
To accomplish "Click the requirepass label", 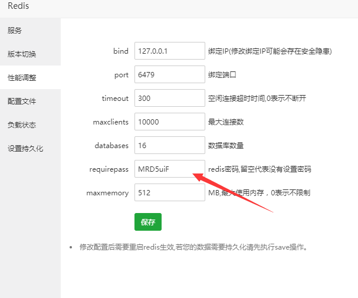I will pos(109,169).
